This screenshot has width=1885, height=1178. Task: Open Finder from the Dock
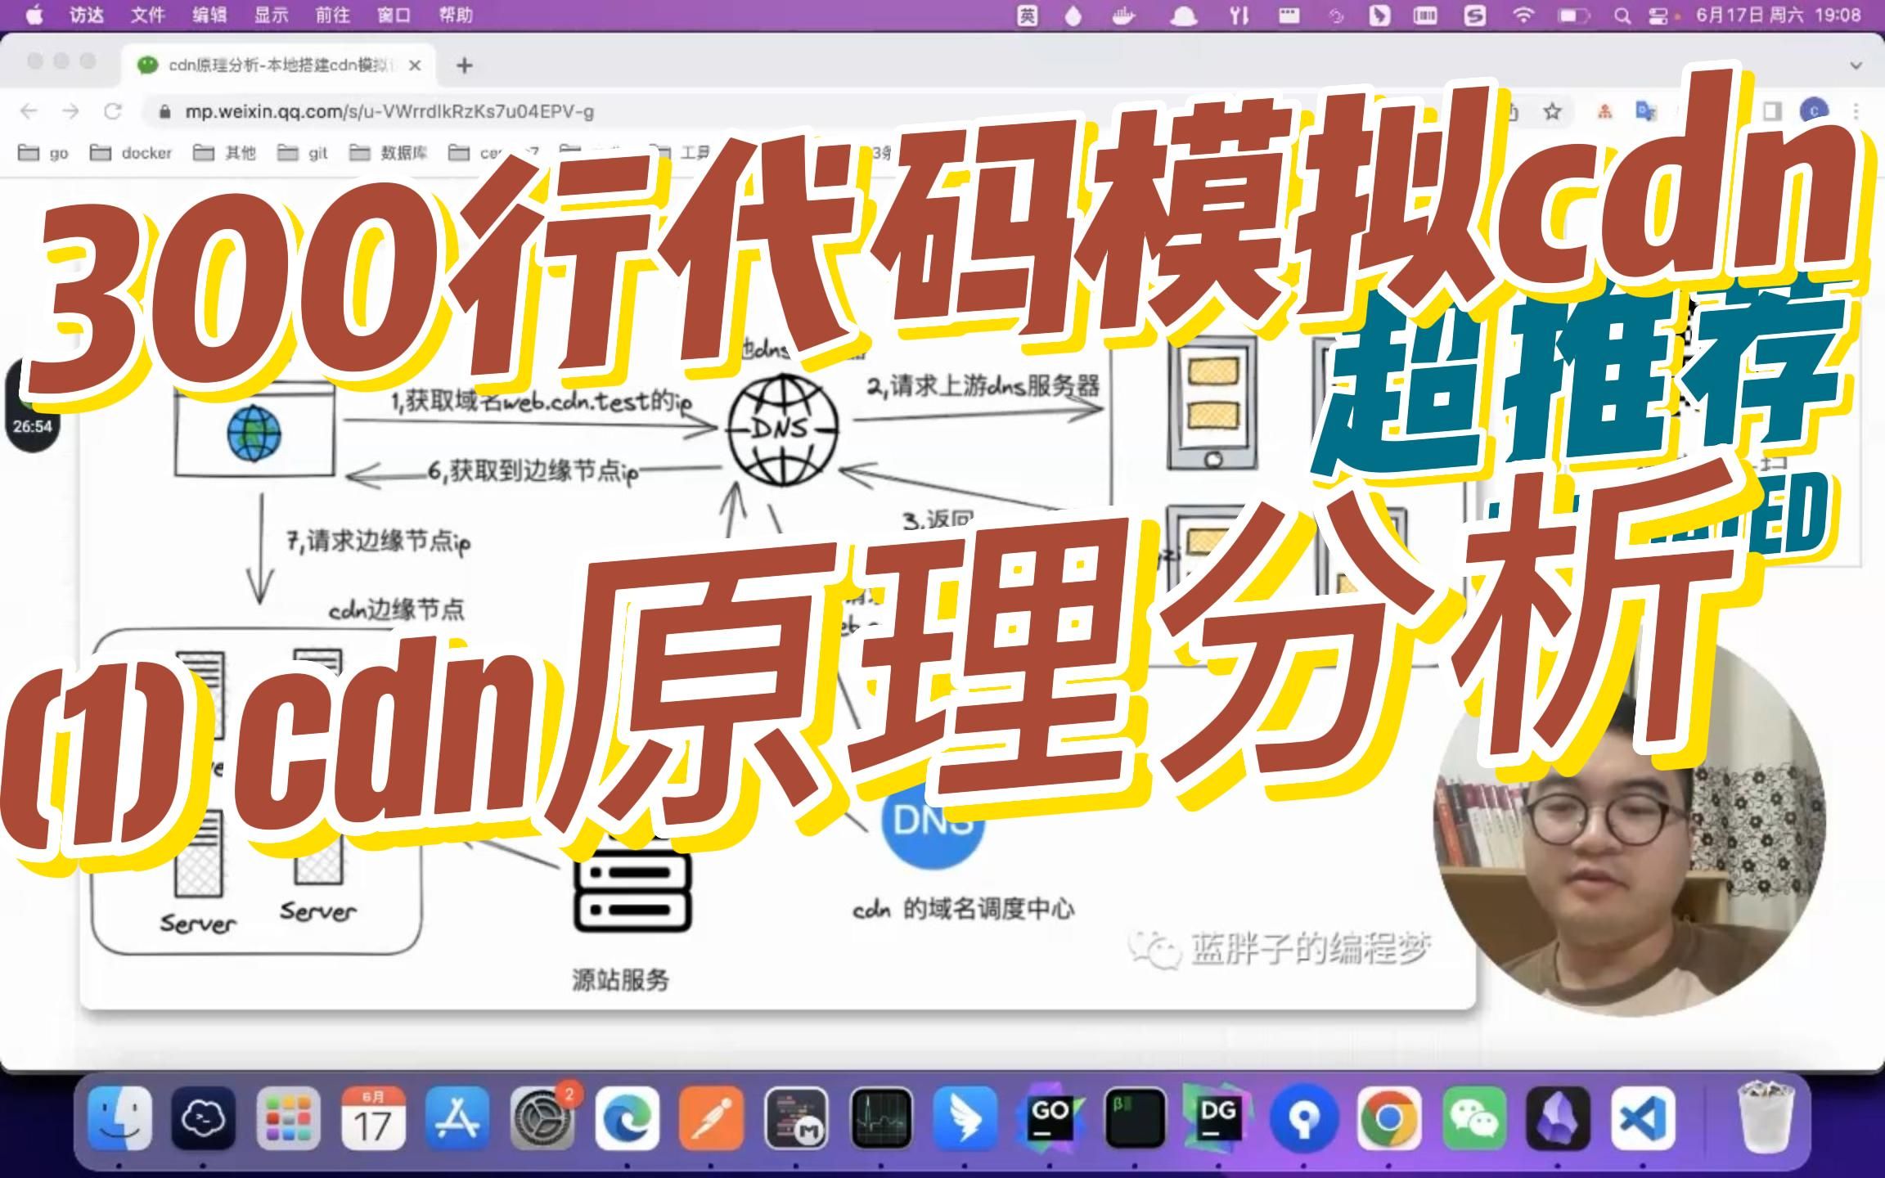[x=119, y=1118]
